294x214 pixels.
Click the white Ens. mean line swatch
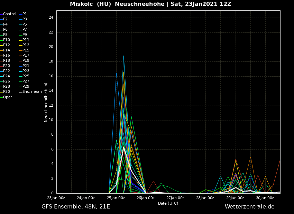coord(20,92)
